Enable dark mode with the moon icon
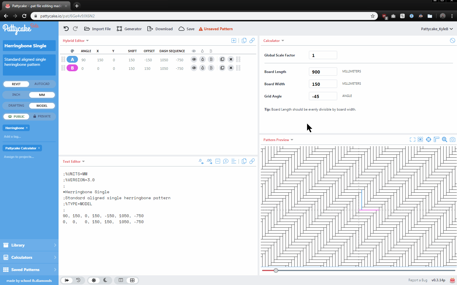The height and width of the screenshot is (285, 457). (105, 280)
